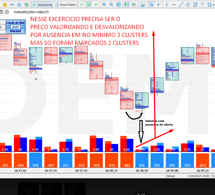Zoom in on the chart
This screenshot has height=195, width=215.
pyautogui.click(x=104, y=5)
